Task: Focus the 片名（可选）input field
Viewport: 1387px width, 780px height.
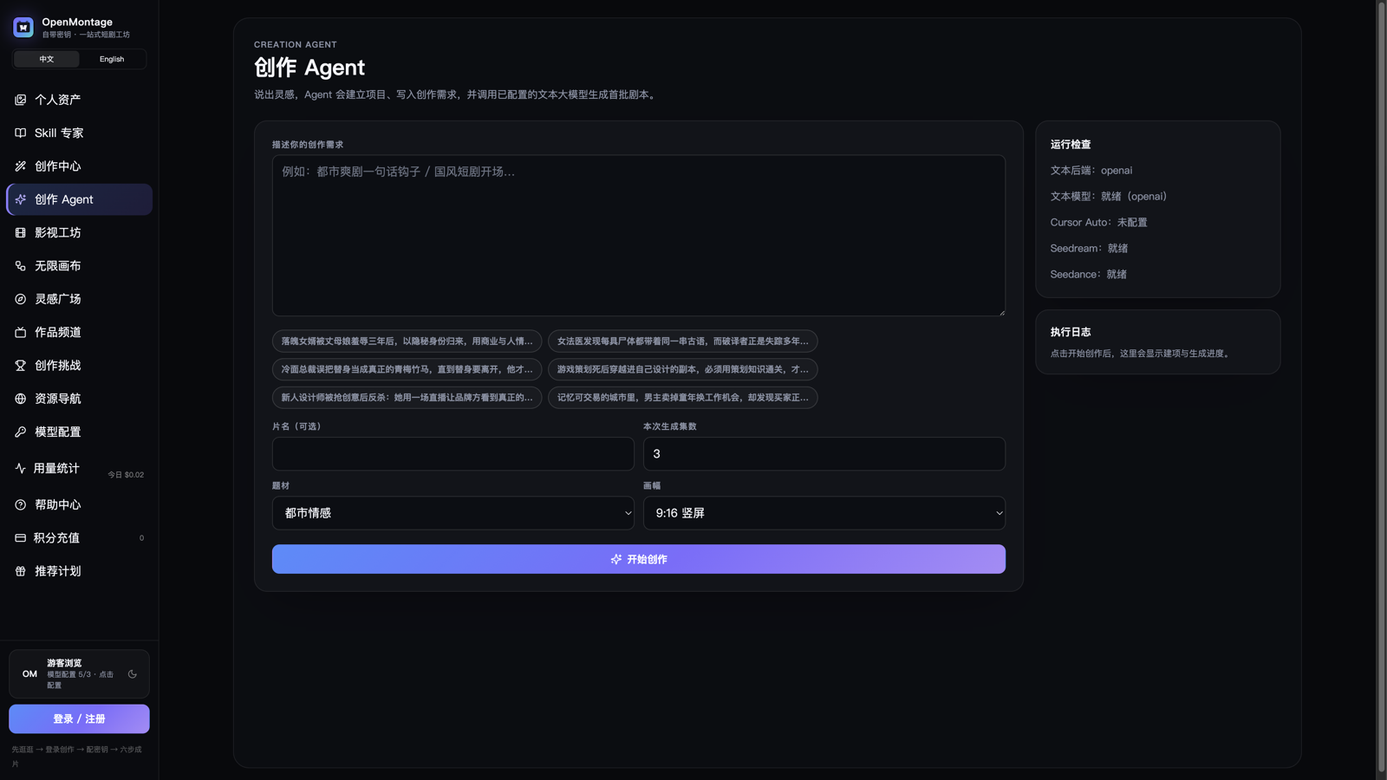Action: (453, 454)
